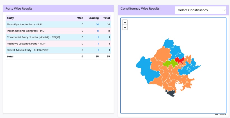The width and height of the screenshot is (230, 118).
Task: Open the Select Constituency dropdown
Action: [201, 10]
